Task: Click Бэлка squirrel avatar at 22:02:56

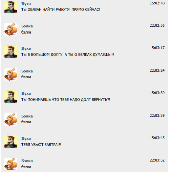Action: pyautogui.click(x=10, y=29)
